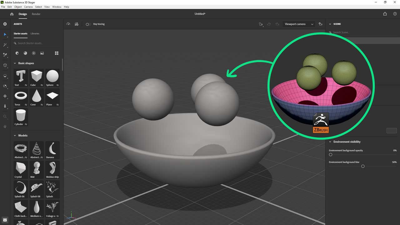
Task: Switch to the Design tab
Action: (x=23, y=14)
